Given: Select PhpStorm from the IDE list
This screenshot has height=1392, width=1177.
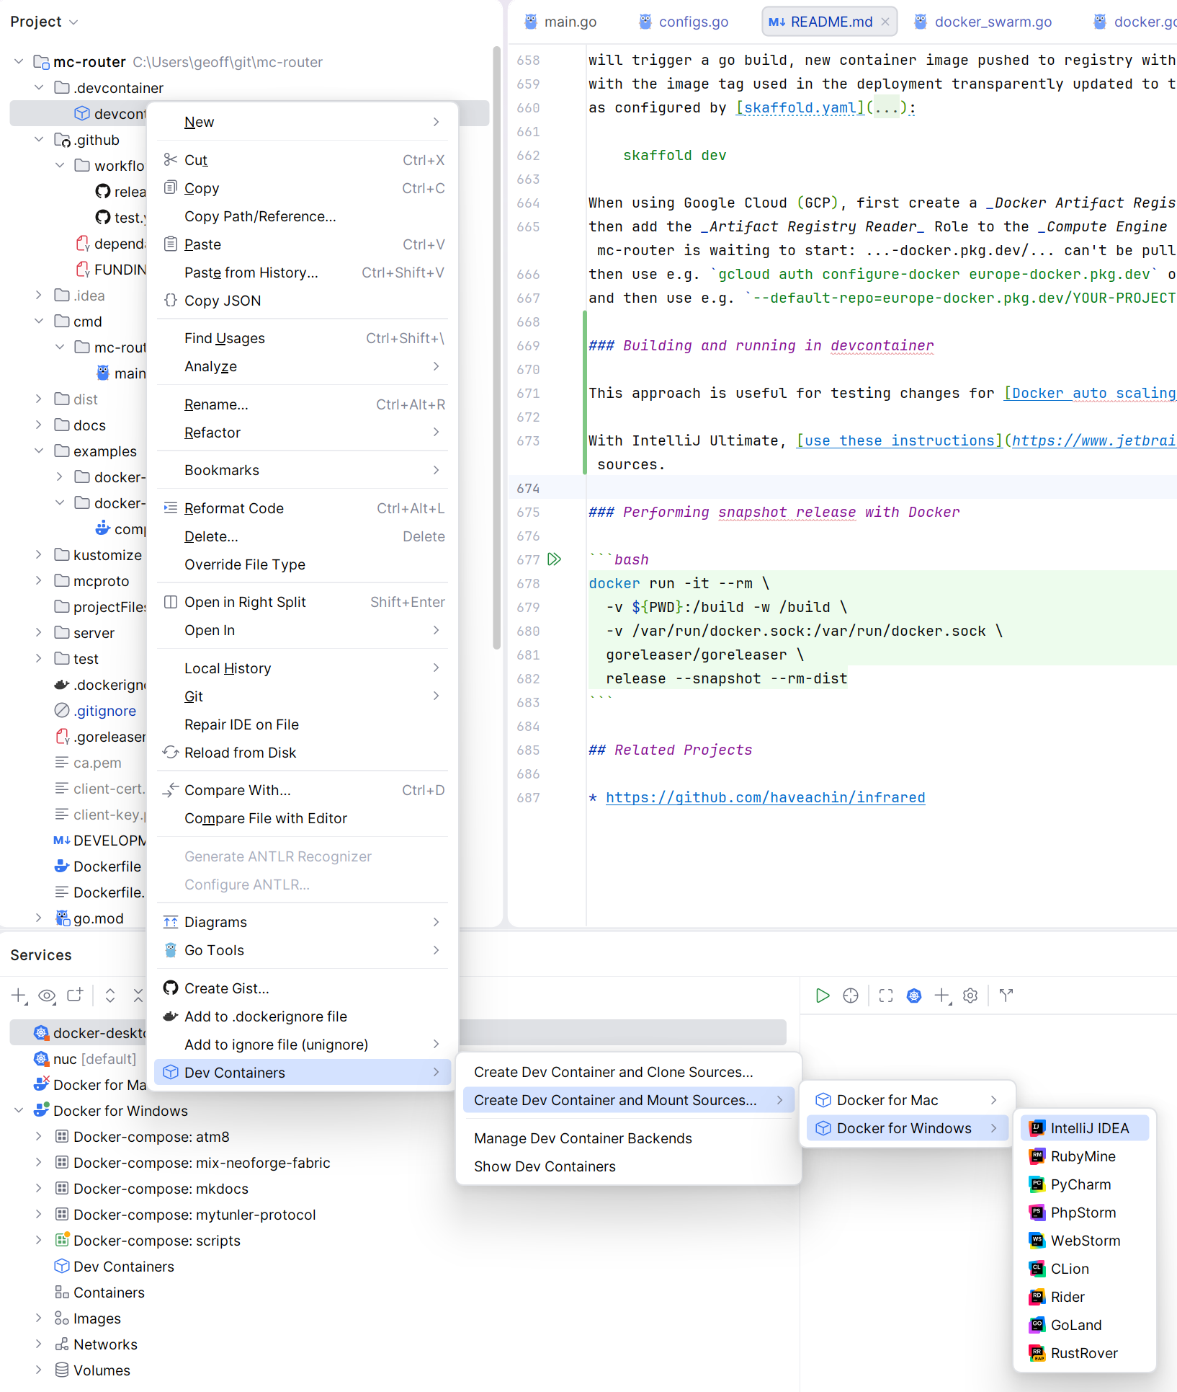Looking at the screenshot, I should [1084, 1213].
